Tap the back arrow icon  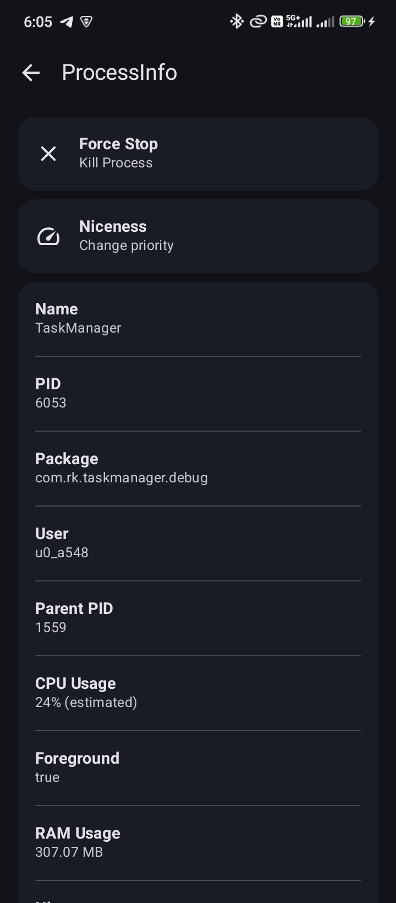pos(31,73)
